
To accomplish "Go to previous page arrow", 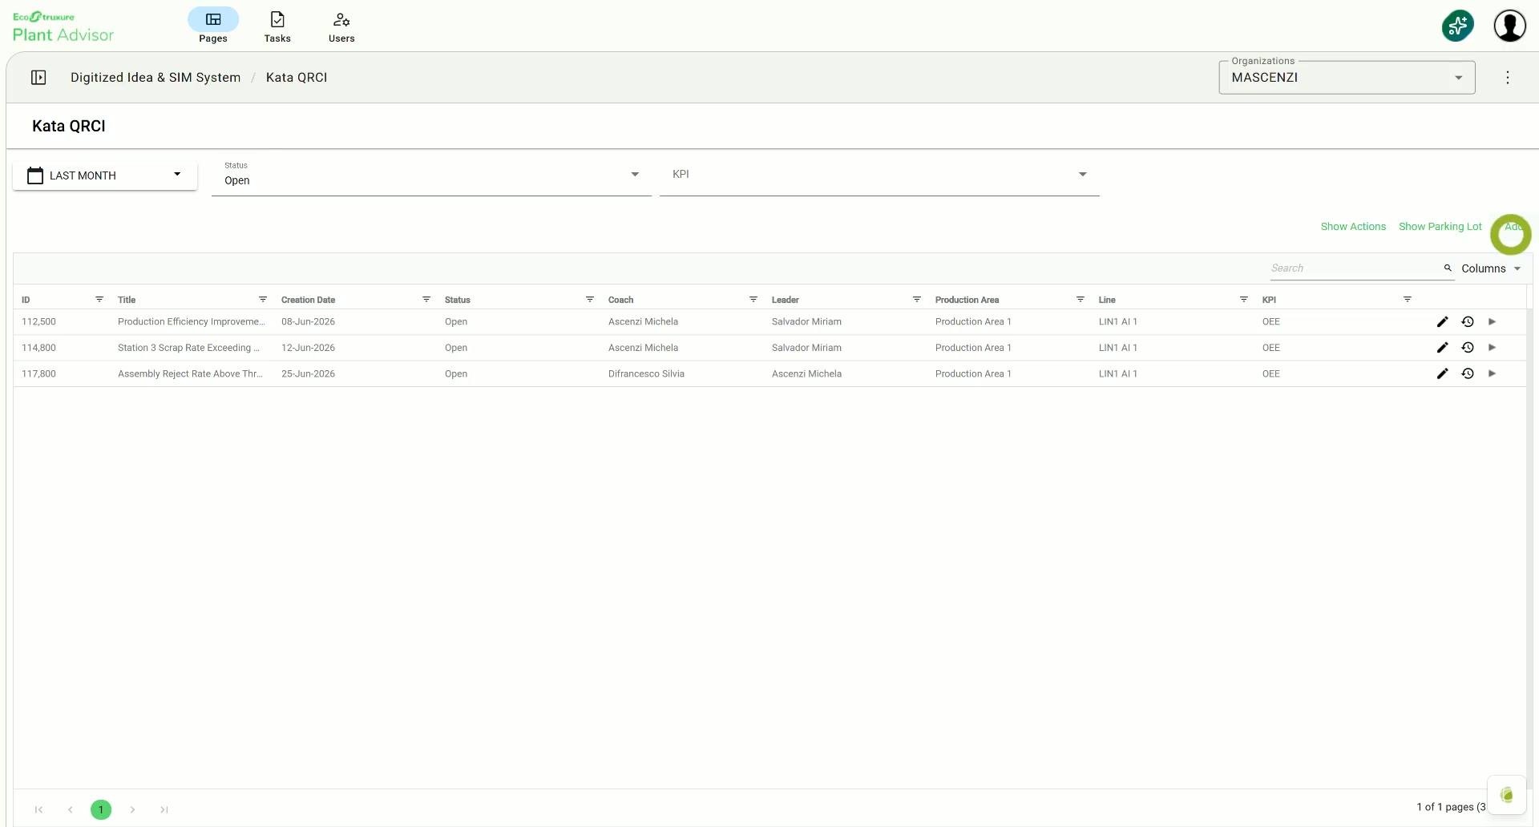I will pyautogui.click(x=71, y=809).
